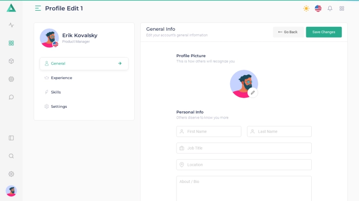
Task: Click the First Name input field
Action: (209, 132)
